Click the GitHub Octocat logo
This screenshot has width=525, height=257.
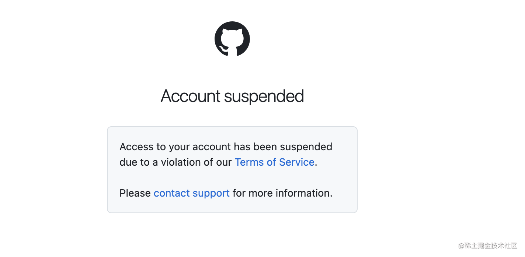[x=232, y=39]
